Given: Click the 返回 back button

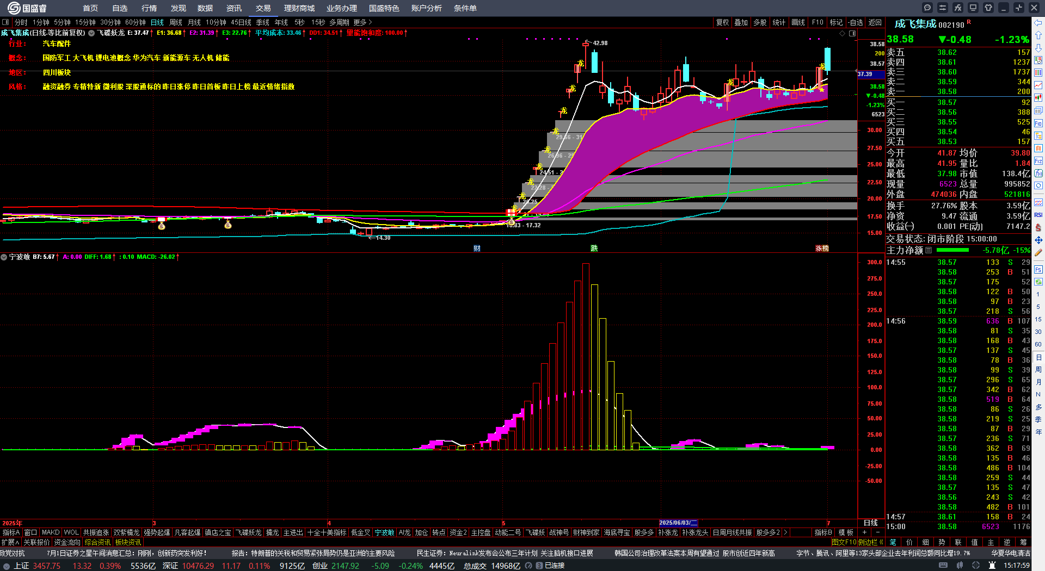Looking at the screenshot, I should pyautogui.click(x=875, y=22).
